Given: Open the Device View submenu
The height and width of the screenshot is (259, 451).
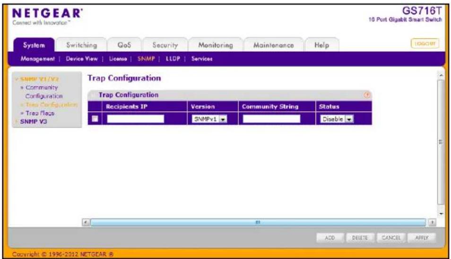Looking at the screenshot, I should (82, 59).
